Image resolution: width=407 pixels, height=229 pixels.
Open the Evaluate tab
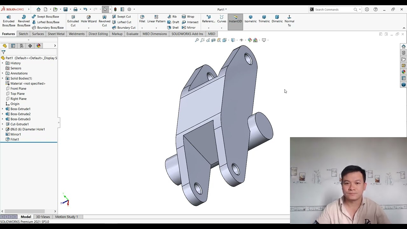tap(132, 34)
